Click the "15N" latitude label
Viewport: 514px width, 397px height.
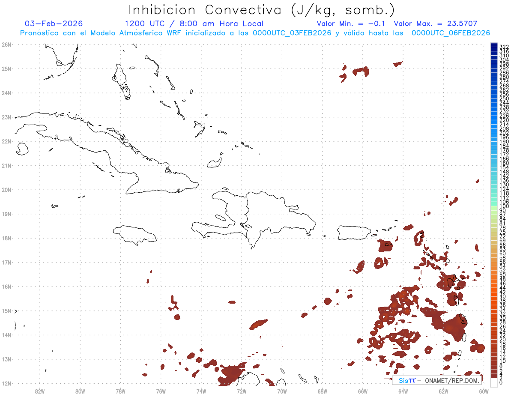6,310
